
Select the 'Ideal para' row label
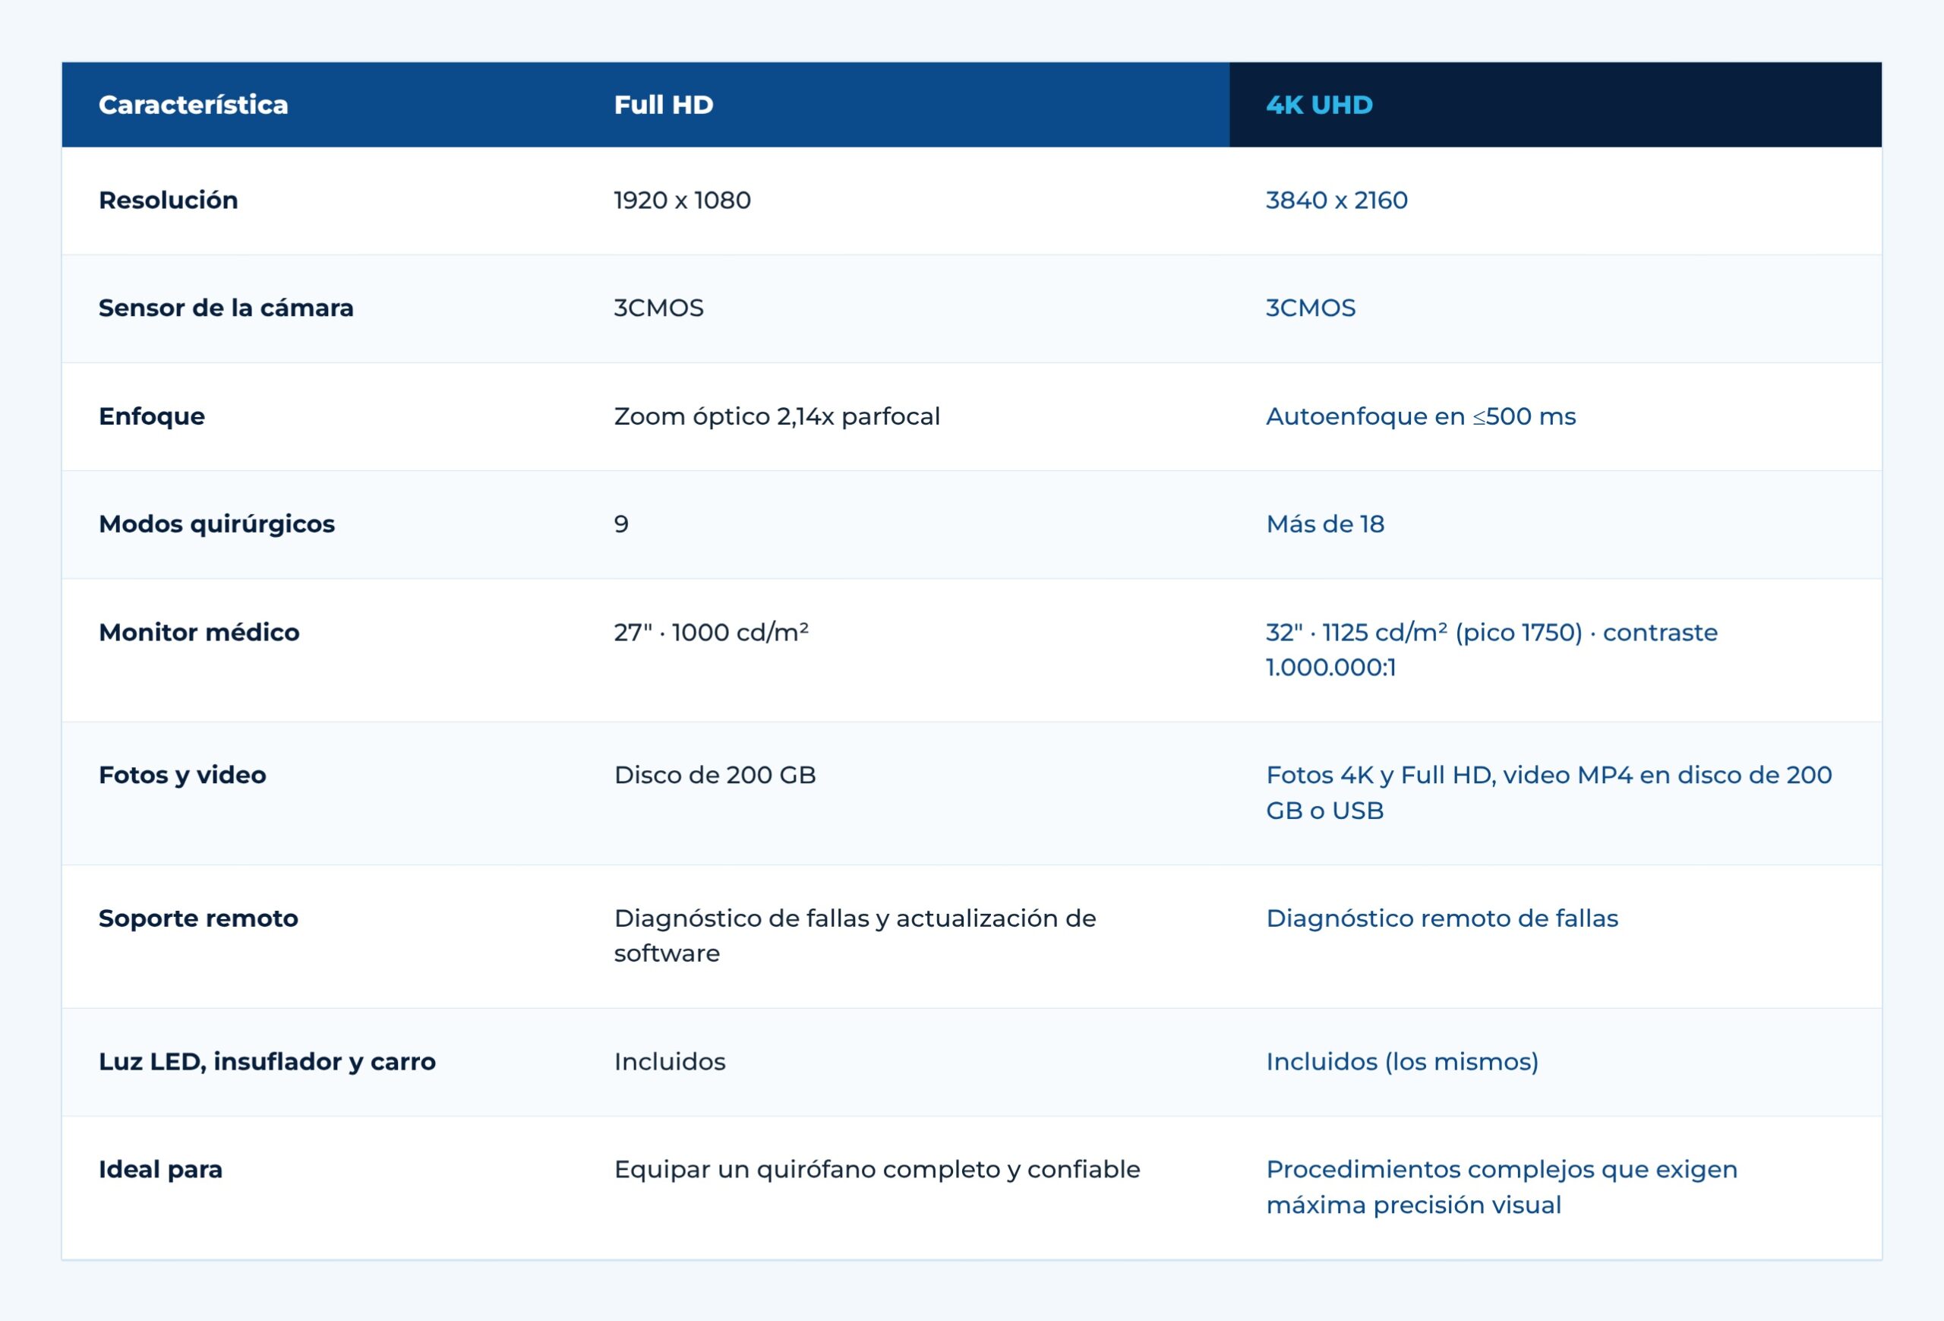click(160, 1169)
